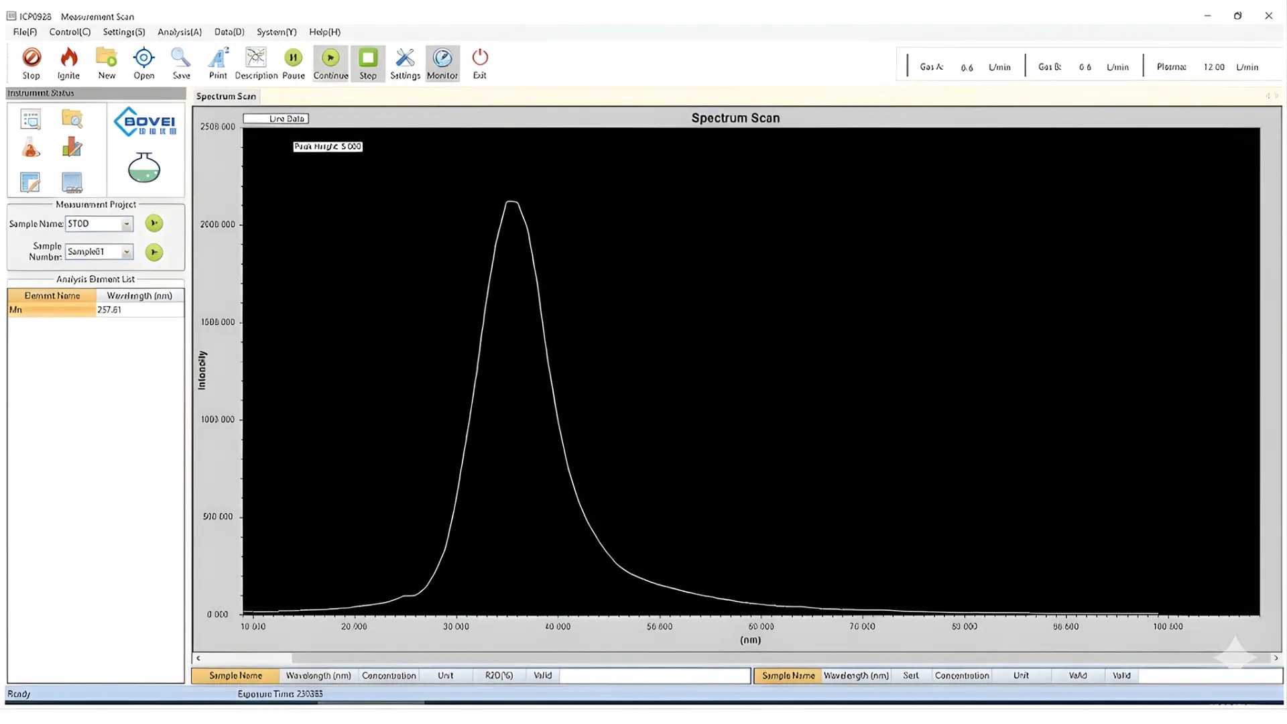Open the Settings menu in menu bar

[x=124, y=32]
